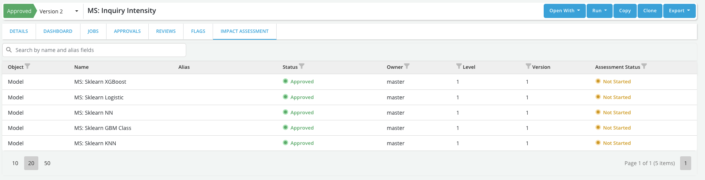Click the Copy button
This screenshot has width=705, height=180.
pyautogui.click(x=625, y=11)
